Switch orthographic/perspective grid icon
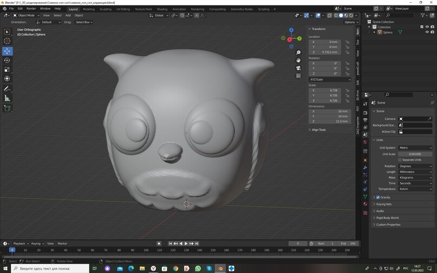Screen dimensions: 437x273 (x=298, y=76)
